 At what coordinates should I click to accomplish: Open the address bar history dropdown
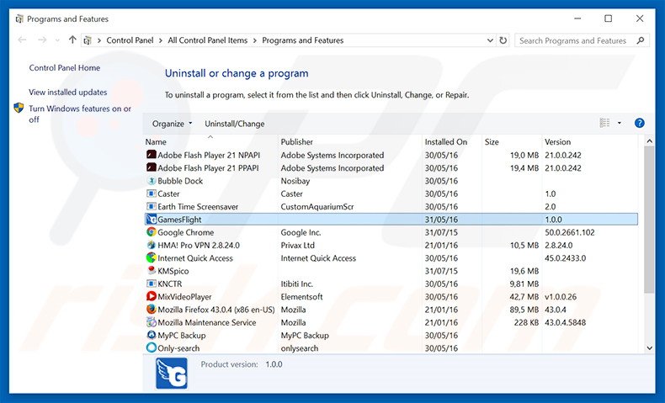pos(490,40)
